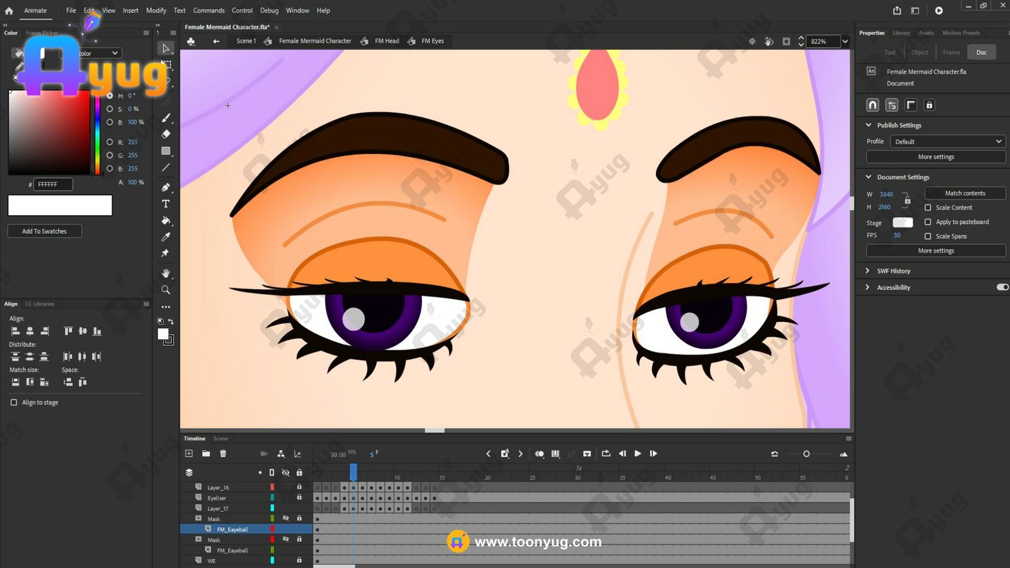1010x568 pixels.
Task: Click the Stage background color swatch
Action: click(x=902, y=222)
